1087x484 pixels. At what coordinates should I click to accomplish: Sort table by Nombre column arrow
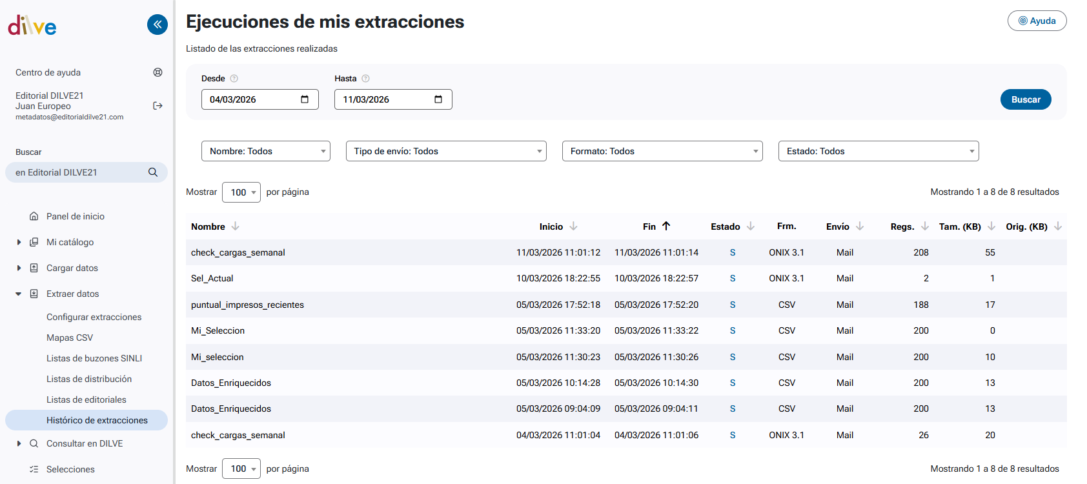click(x=236, y=226)
